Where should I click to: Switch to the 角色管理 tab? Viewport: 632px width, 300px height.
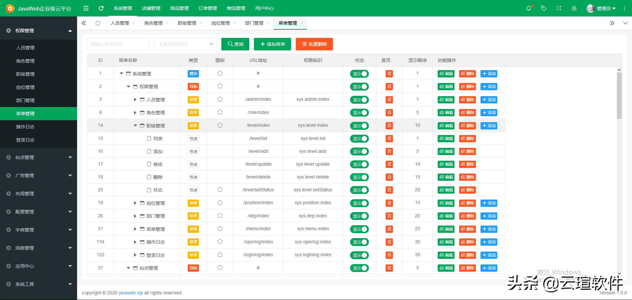coord(153,23)
